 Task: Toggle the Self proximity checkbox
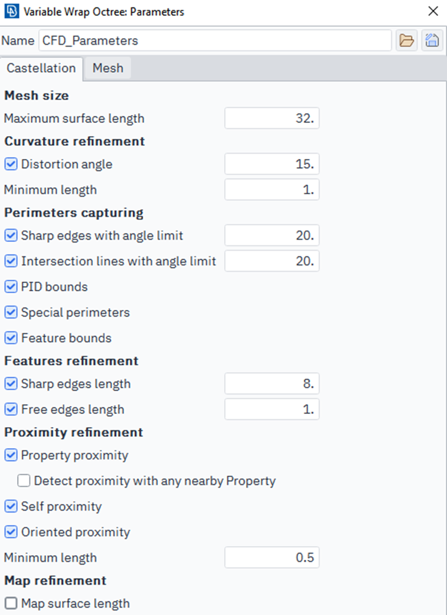[11, 507]
